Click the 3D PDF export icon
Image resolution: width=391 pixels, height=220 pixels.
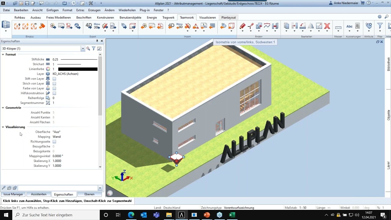(69, 26)
